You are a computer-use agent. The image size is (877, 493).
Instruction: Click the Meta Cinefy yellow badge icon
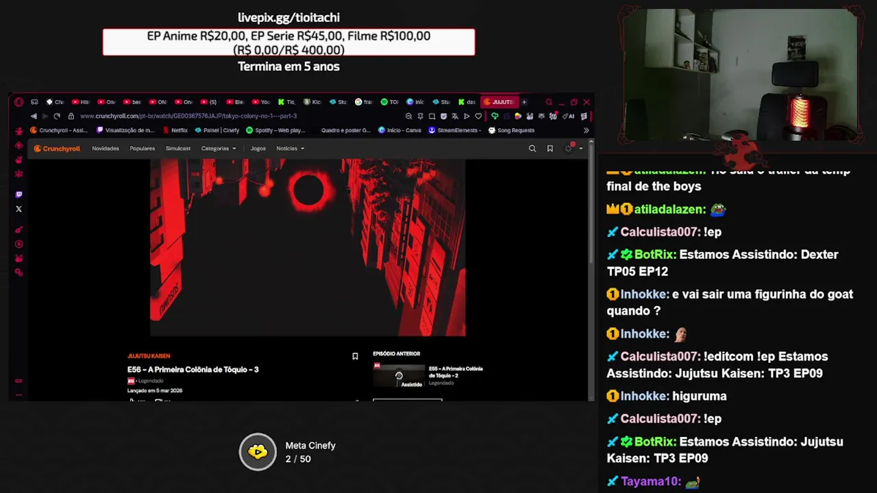click(x=258, y=452)
